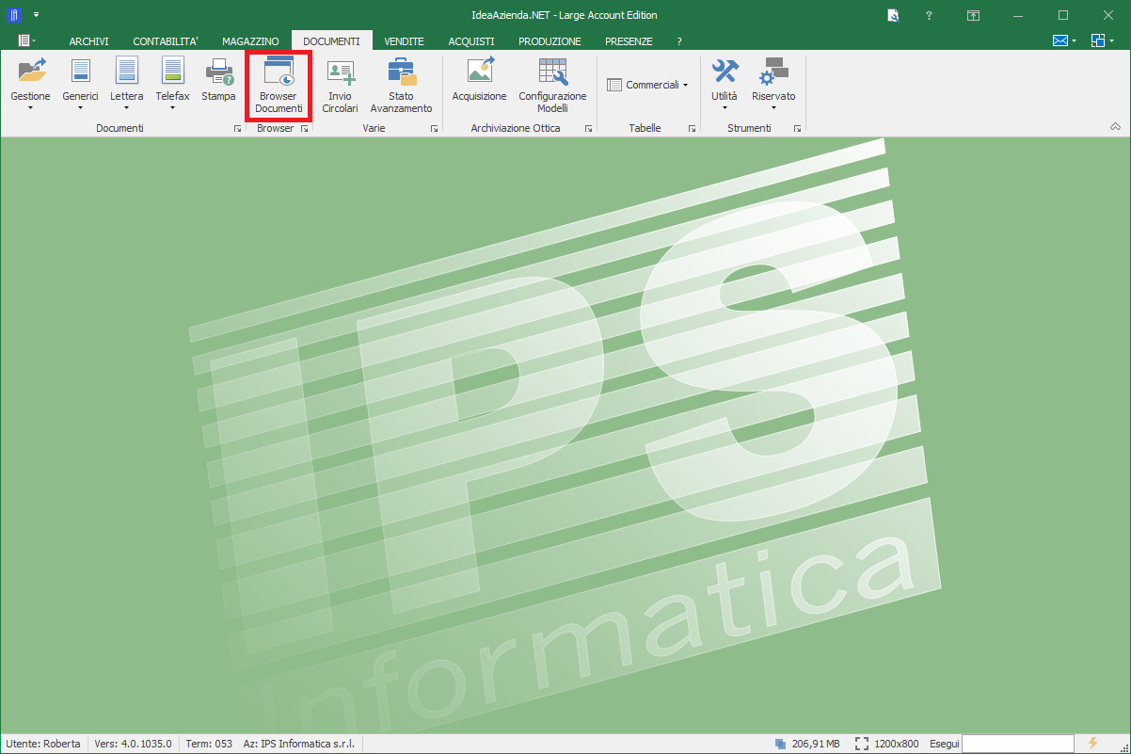Click Utente: Roberta in status bar
The width and height of the screenshot is (1131, 754).
tap(43, 744)
